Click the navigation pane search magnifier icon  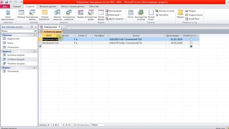(35, 31)
